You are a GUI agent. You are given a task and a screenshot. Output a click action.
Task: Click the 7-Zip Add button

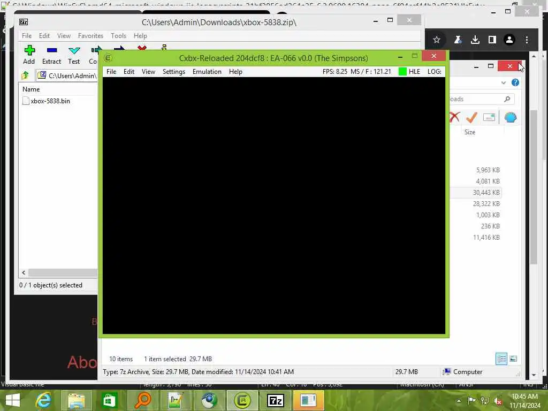coord(29,55)
